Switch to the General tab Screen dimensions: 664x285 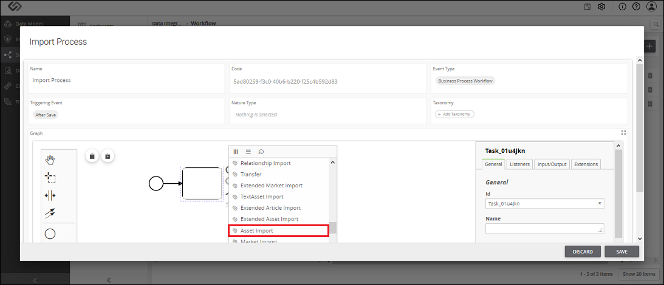[x=493, y=164]
